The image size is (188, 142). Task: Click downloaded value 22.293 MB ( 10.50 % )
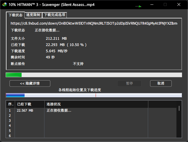pyautogui.click(x=66, y=45)
